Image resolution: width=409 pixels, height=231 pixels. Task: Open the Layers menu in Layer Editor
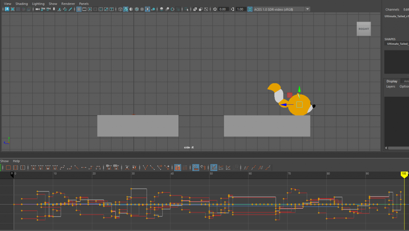pos(391,86)
